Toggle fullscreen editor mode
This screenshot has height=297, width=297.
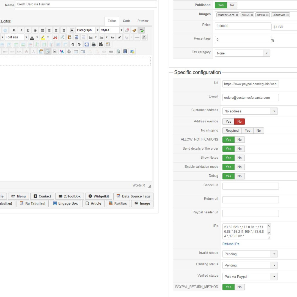(x=87, y=45)
